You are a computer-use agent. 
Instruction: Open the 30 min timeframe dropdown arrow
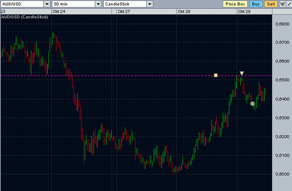(98, 4)
